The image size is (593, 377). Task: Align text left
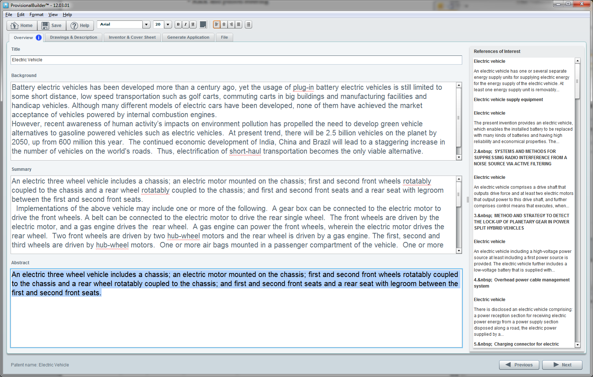[217, 24]
